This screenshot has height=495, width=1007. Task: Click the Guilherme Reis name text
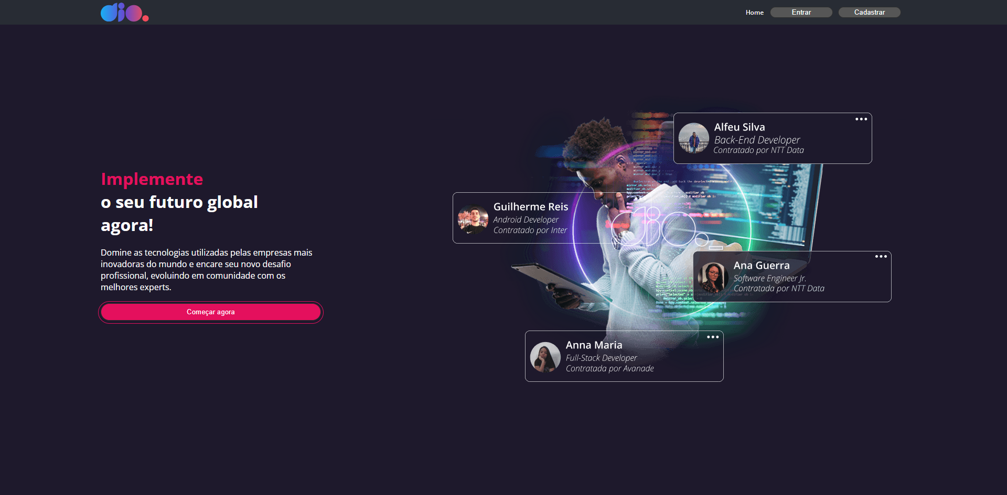pos(530,207)
